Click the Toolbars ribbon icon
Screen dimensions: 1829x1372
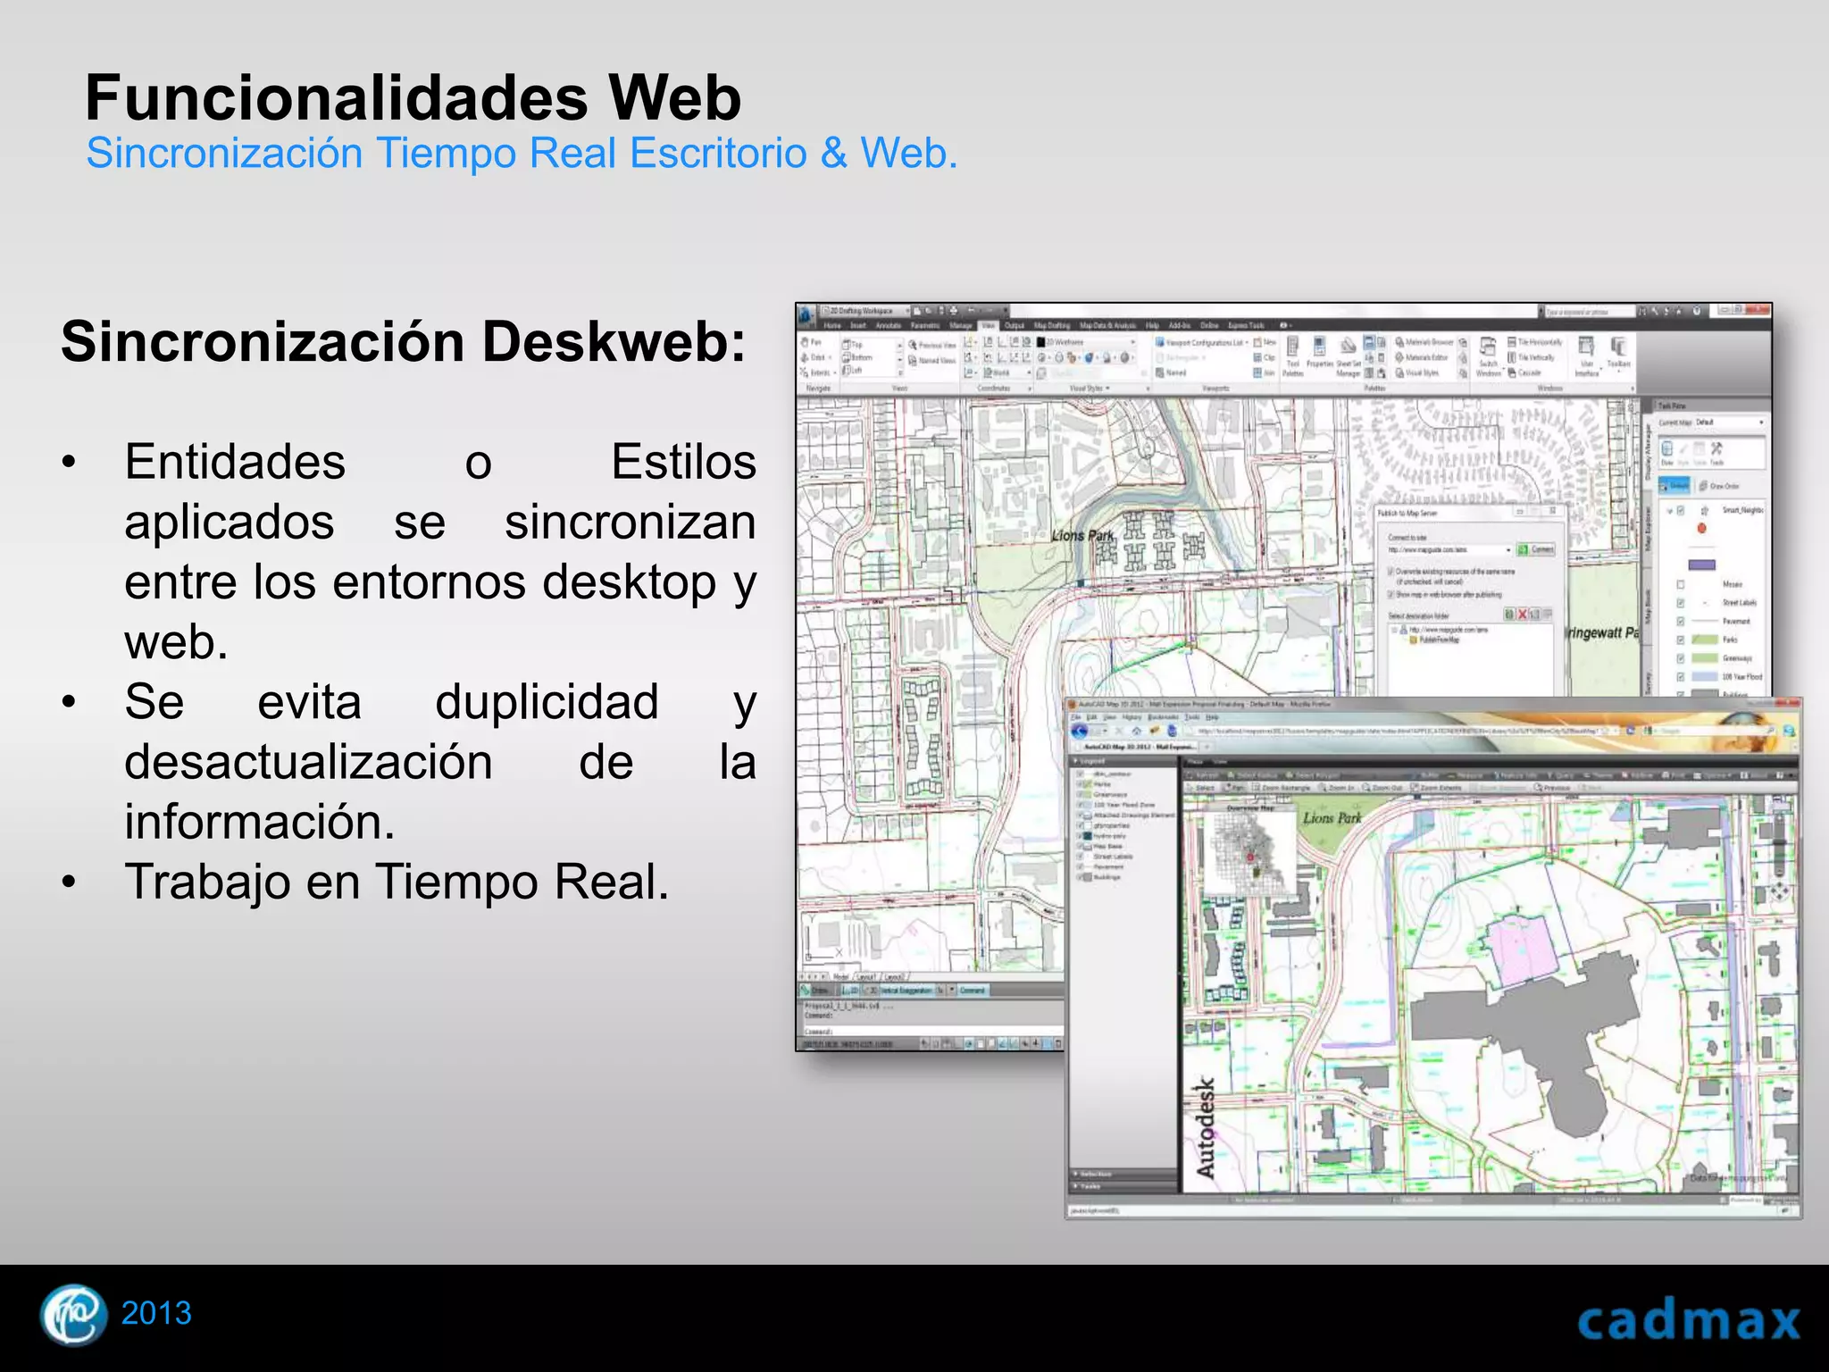[x=1618, y=352]
